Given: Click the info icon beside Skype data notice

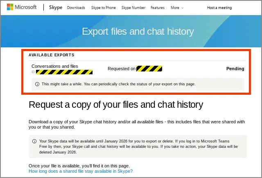Looking at the screenshot, I should (34, 141).
